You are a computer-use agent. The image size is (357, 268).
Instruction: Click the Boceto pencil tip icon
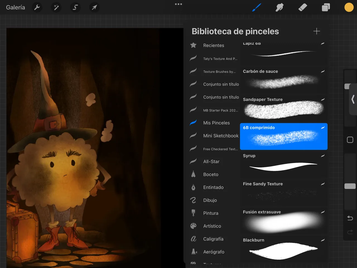point(193,174)
